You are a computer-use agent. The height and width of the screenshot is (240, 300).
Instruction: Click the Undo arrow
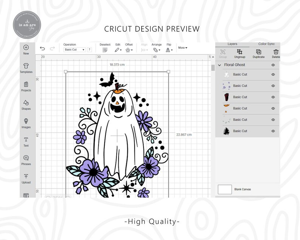click(x=42, y=48)
